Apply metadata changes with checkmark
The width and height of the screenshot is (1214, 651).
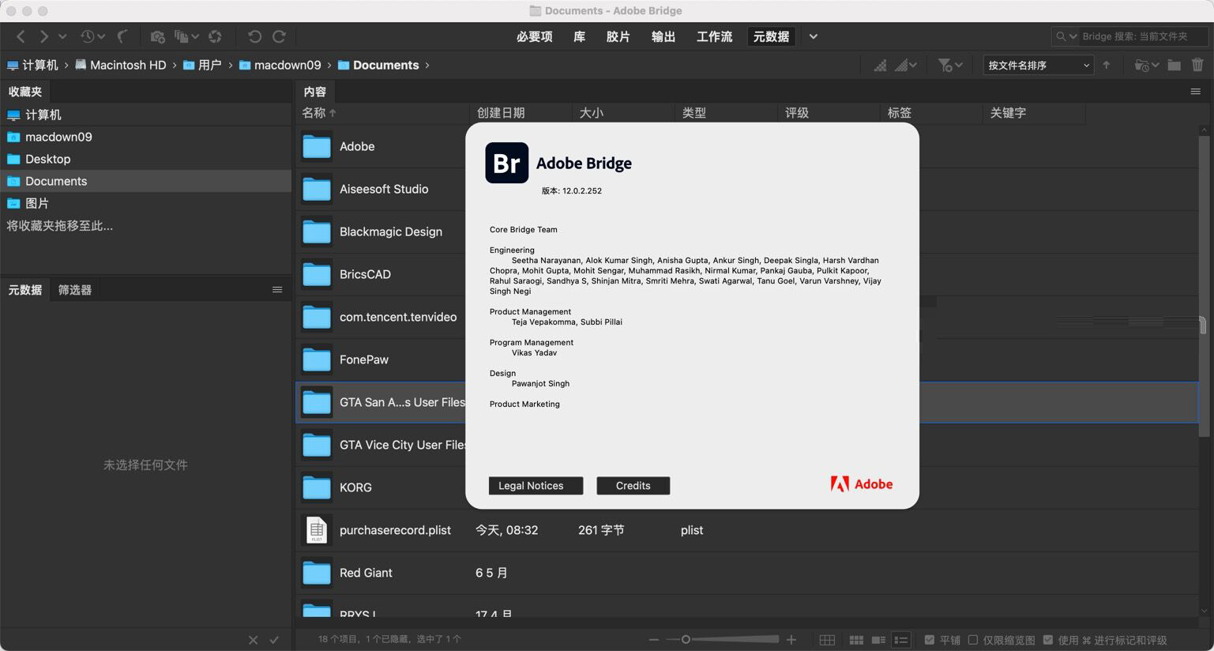tap(274, 640)
